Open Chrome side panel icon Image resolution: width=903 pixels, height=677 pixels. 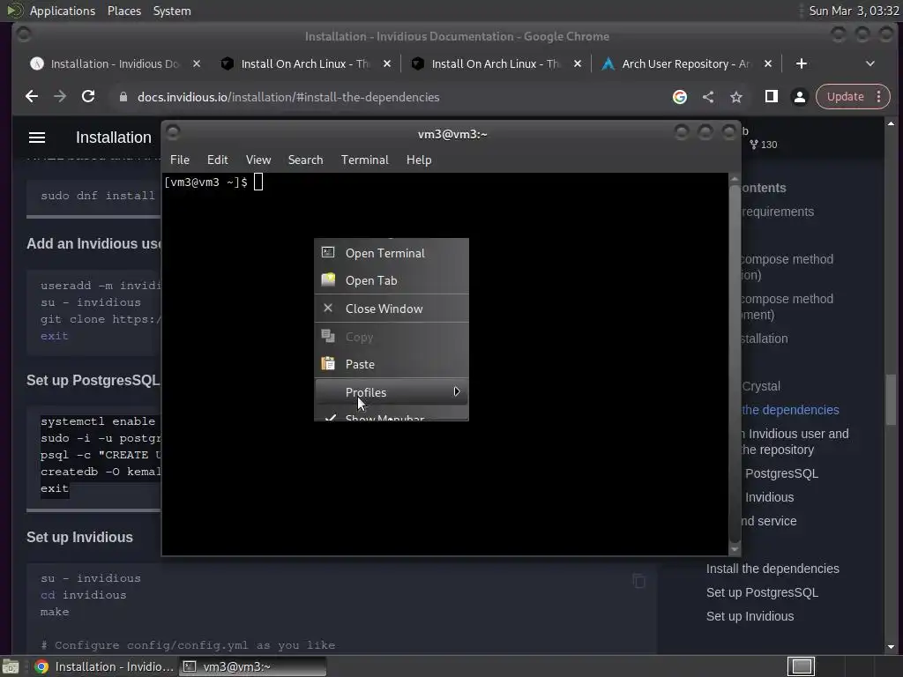click(771, 97)
